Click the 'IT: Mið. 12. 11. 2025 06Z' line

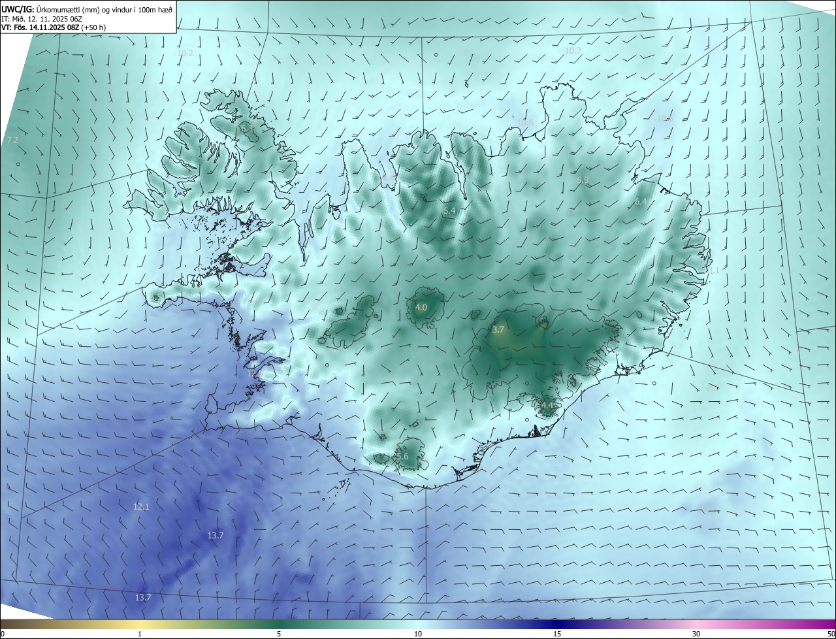click(41, 19)
